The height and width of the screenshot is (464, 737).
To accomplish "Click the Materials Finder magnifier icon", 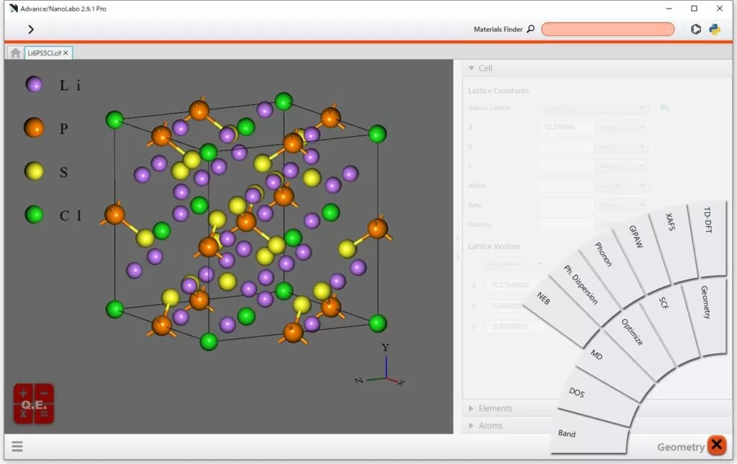I will point(531,29).
